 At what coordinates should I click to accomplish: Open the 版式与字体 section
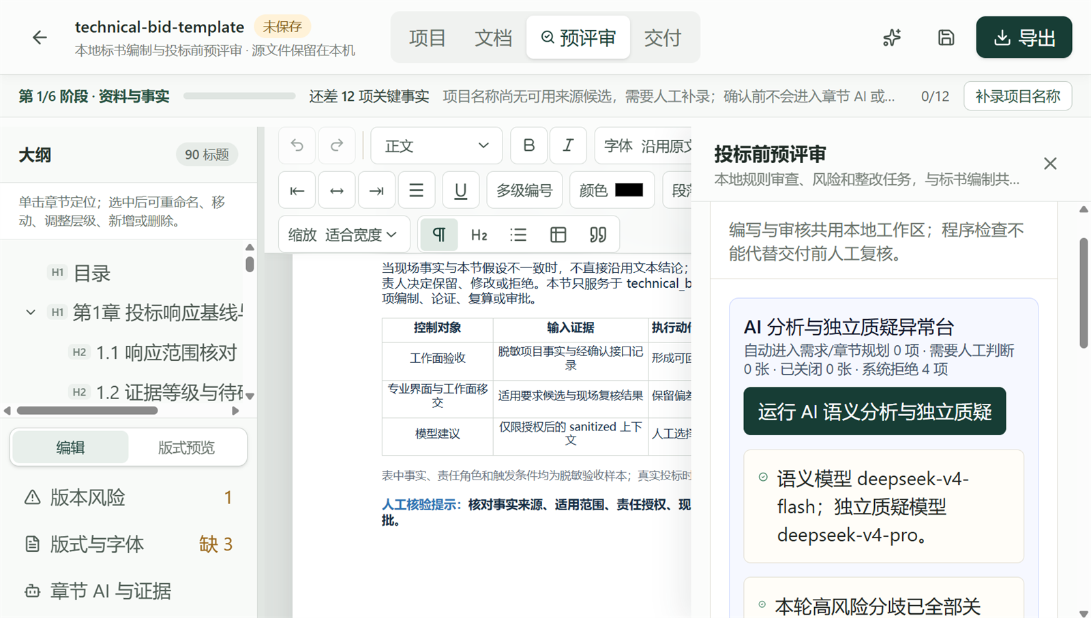click(128, 544)
